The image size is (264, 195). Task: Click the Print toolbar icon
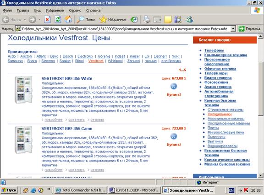coord(147,20)
